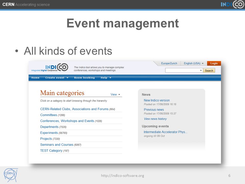245x184 pixels.
Task: Click the Indico logo in the page header
Action: tap(50, 67)
